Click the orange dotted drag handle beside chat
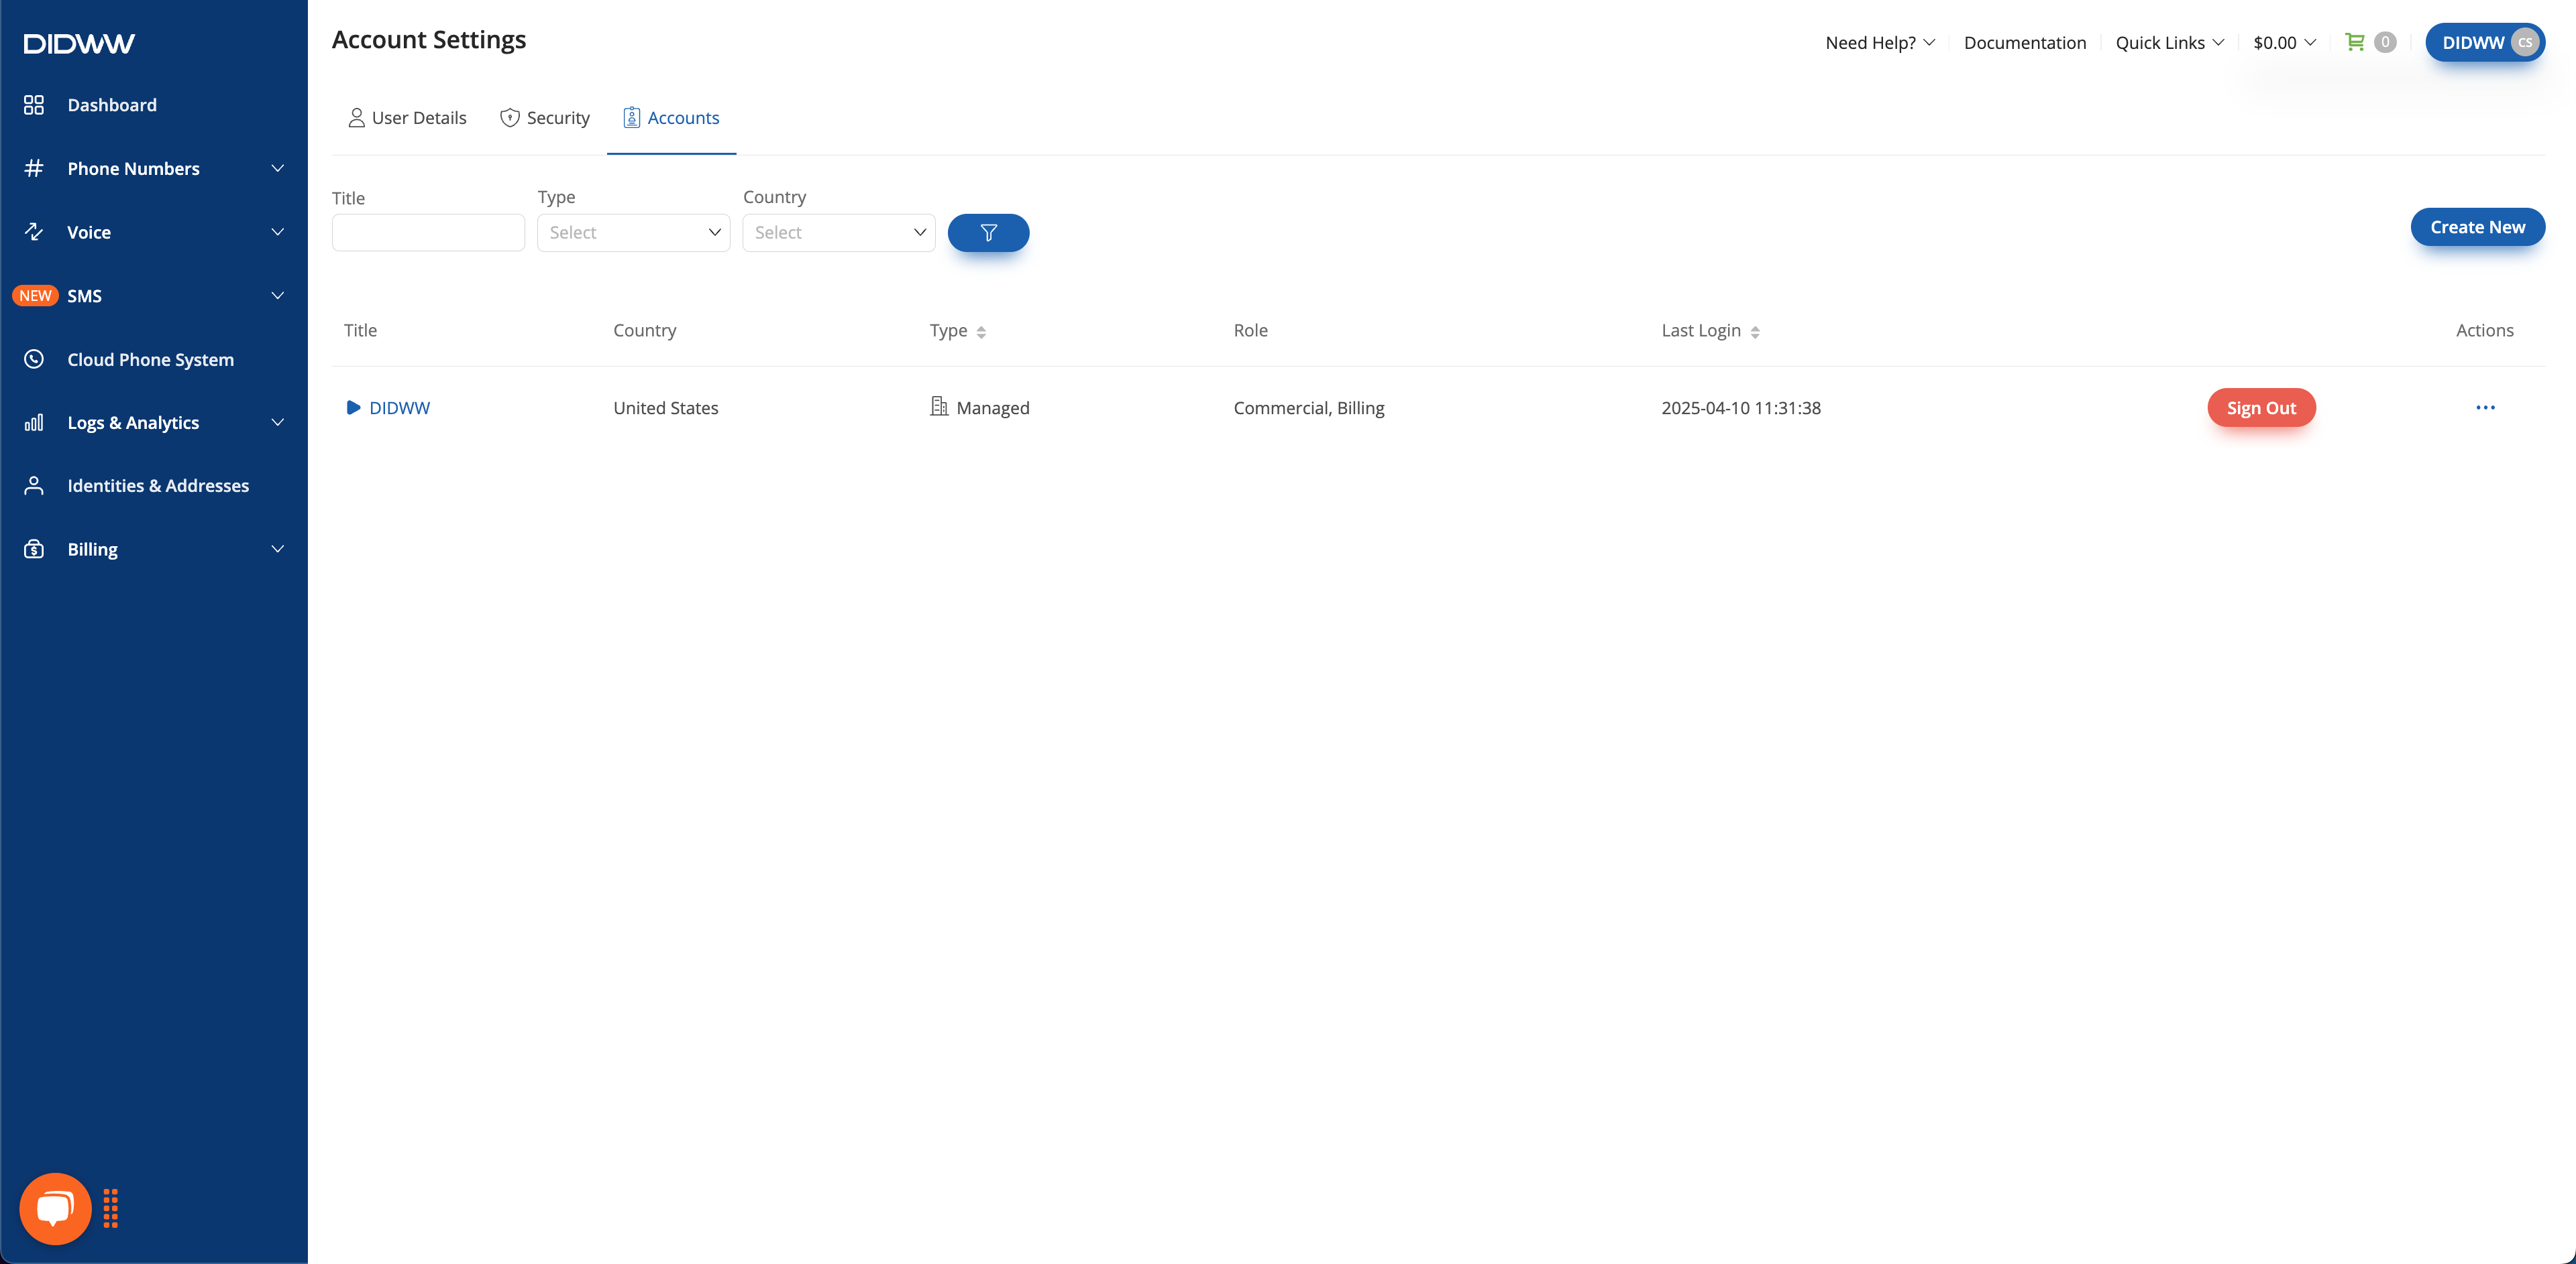 111,1208
